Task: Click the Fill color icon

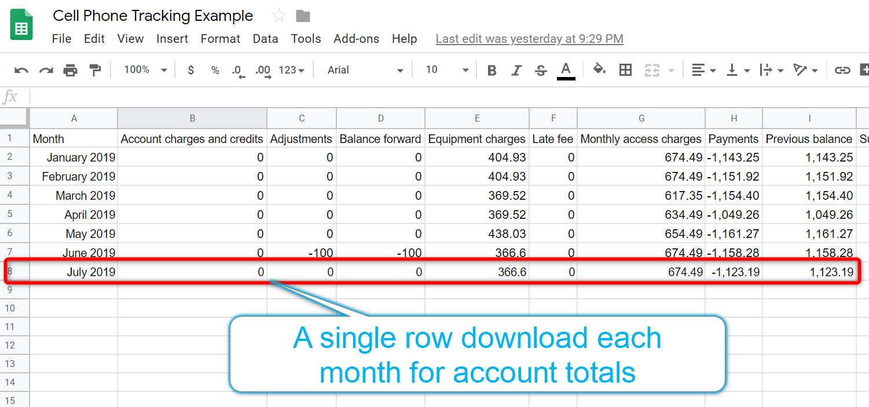Action: point(599,69)
